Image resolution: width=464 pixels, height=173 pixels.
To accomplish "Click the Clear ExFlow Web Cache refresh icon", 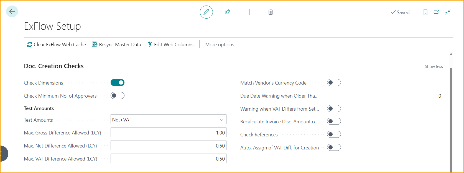I will (29, 45).
